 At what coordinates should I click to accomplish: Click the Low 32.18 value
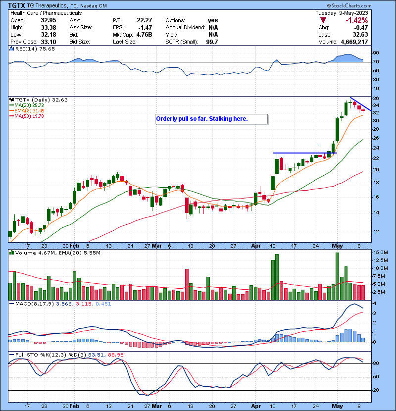[x=49, y=35]
